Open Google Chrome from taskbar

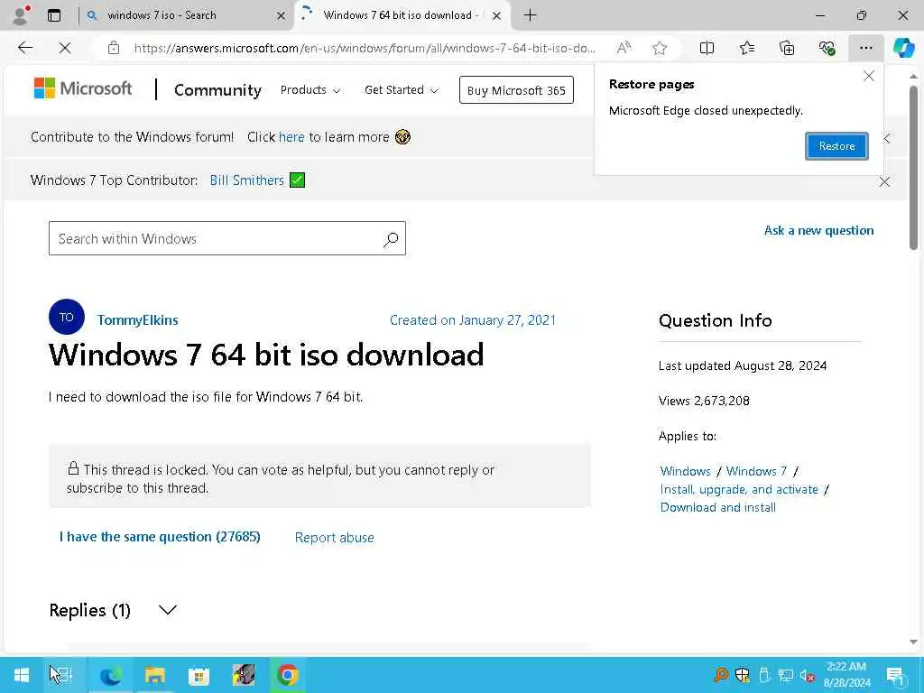pyautogui.click(x=287, y=675)
